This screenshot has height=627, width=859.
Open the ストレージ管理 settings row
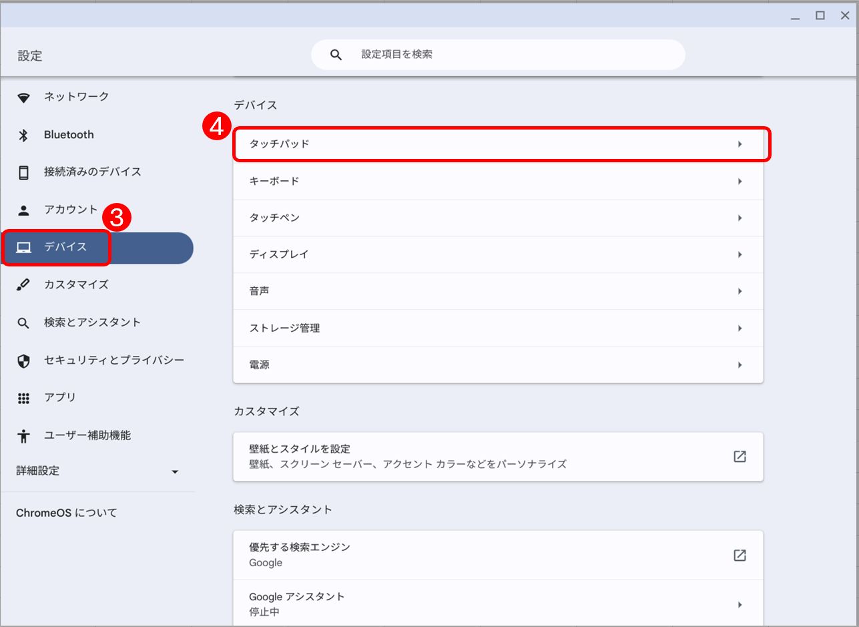(x=497, y=329)
